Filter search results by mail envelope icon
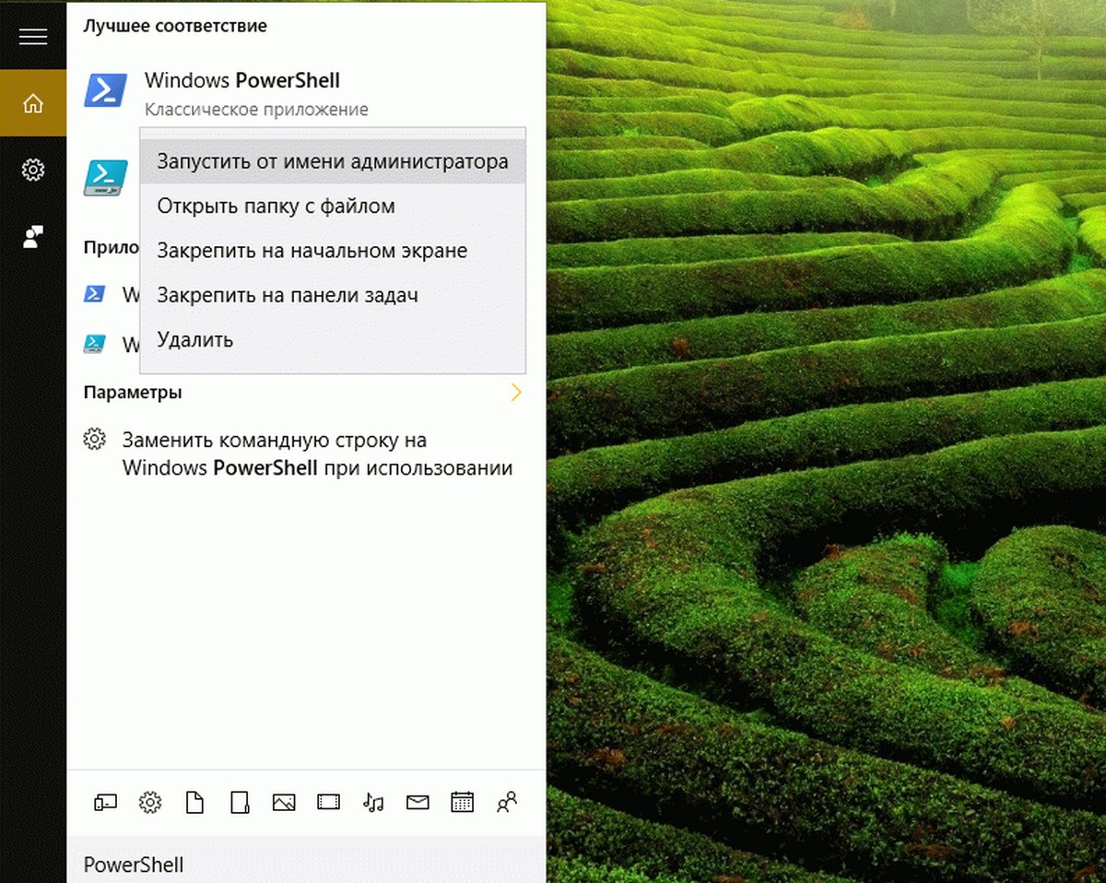 click(418, 803)
